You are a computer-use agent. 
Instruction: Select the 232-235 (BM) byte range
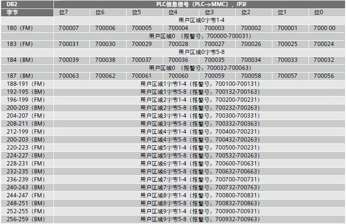click(x=26, y=171)
